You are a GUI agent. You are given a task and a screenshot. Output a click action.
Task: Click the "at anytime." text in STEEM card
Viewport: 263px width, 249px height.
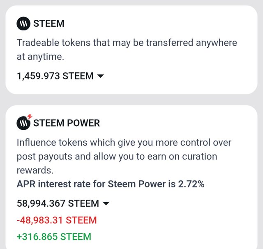point(40,57)
